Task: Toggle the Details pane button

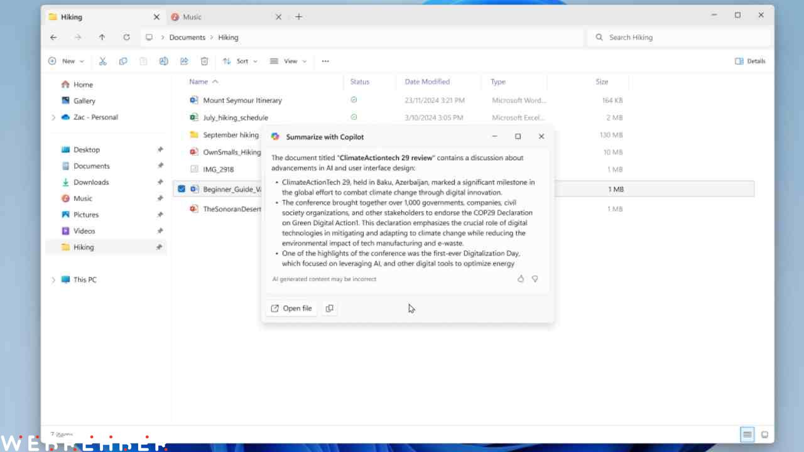Action: (x=750, y=61)
